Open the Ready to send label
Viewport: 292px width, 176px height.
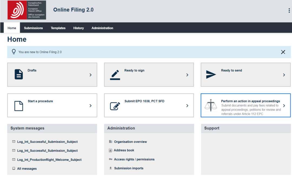[x=231, y=70]
